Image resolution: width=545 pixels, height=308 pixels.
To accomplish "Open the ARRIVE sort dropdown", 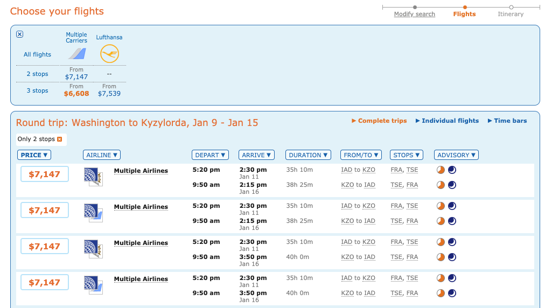I will [x=256, y=155].
